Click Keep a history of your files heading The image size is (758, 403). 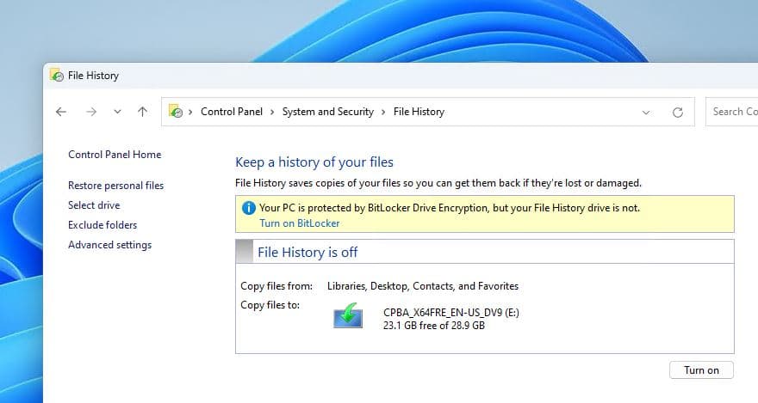pos(314,162)
